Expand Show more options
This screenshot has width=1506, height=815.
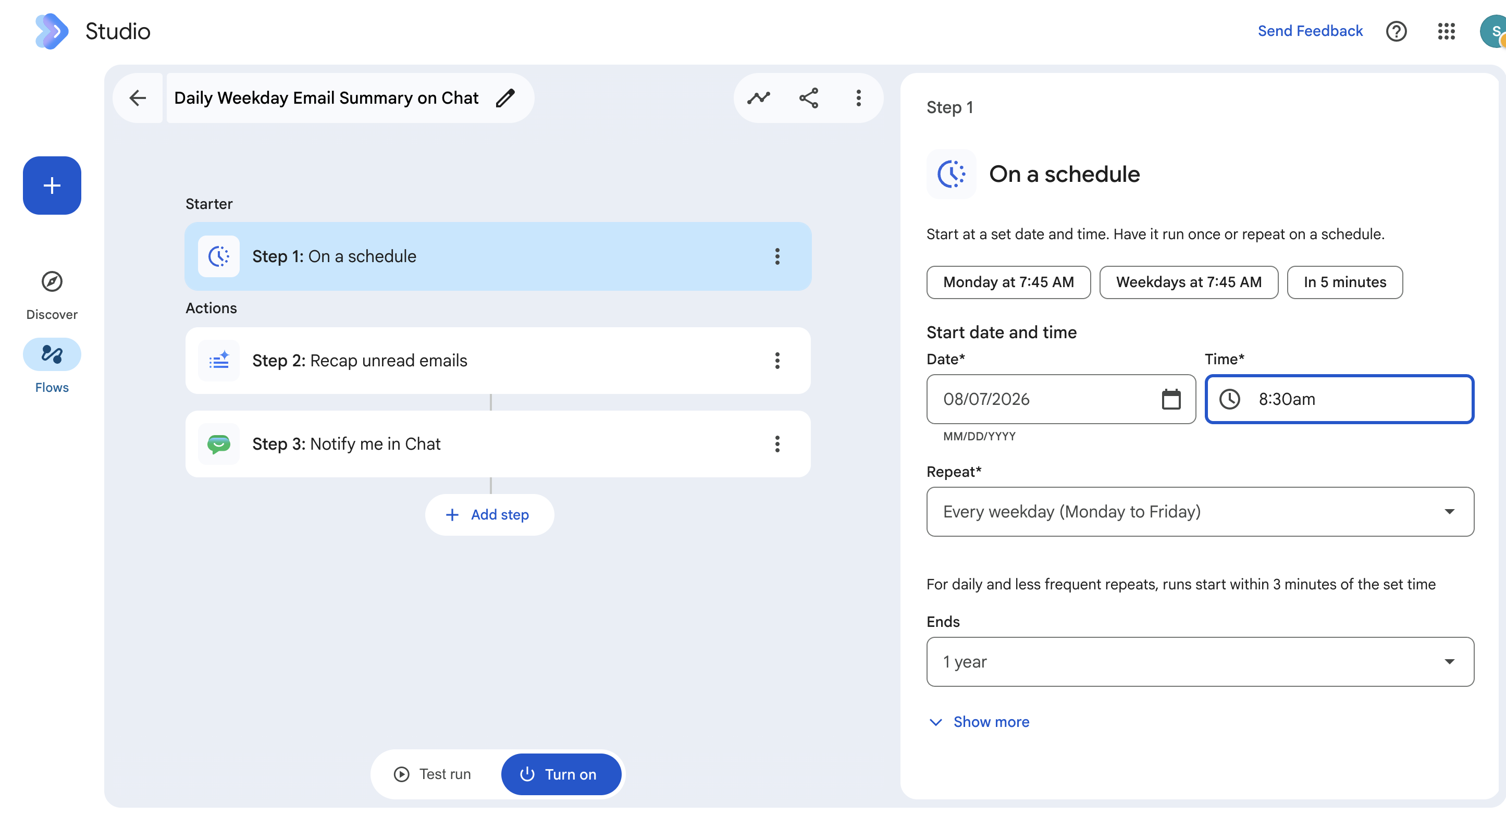point(979,722)
